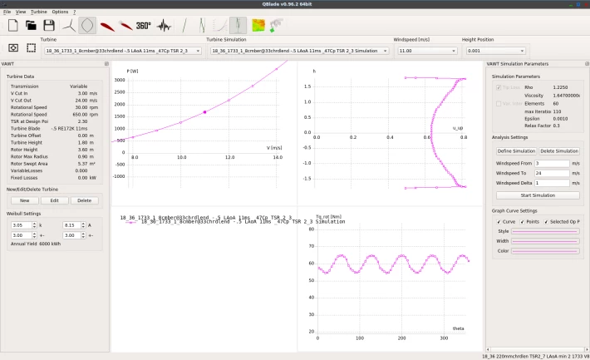Click the highlighted operating point on power curve

(204, 112)
